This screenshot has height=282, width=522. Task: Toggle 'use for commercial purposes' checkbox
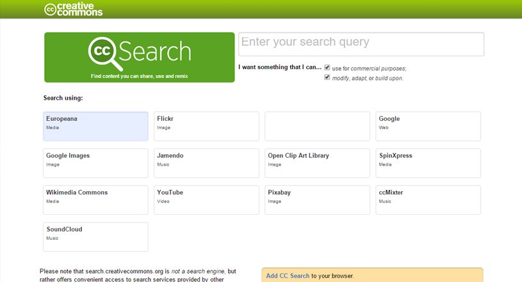[327, 68]
